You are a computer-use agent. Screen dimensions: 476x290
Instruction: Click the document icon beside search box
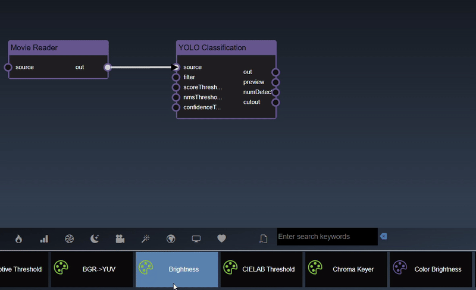263,239
